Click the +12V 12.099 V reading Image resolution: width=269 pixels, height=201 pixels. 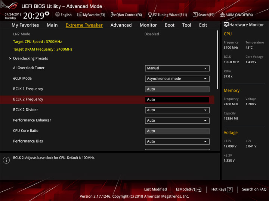click(230, 146)
